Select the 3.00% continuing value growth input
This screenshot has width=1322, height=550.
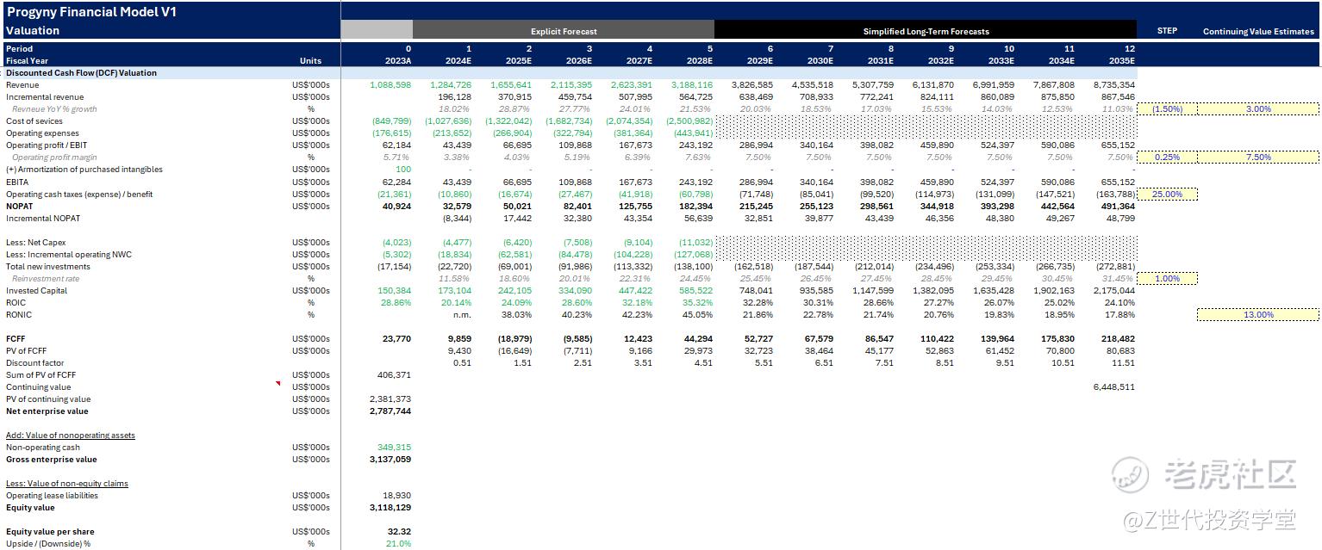[1258, 109]
